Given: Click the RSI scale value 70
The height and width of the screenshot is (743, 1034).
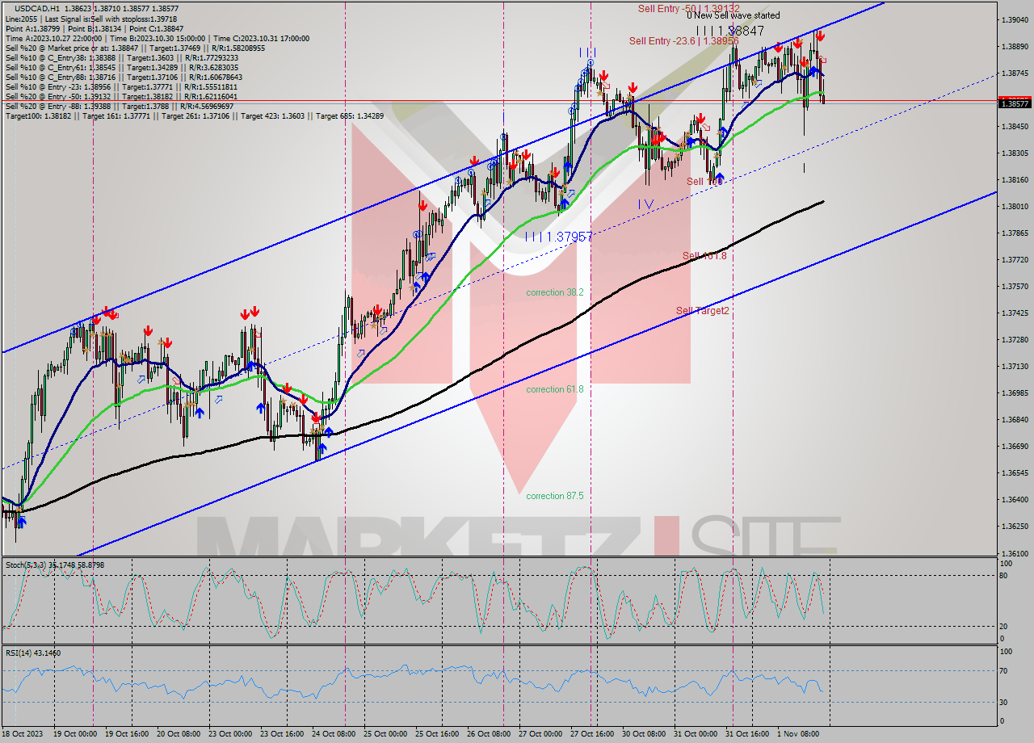Looking at the screenshot, I should (1004, 670).
